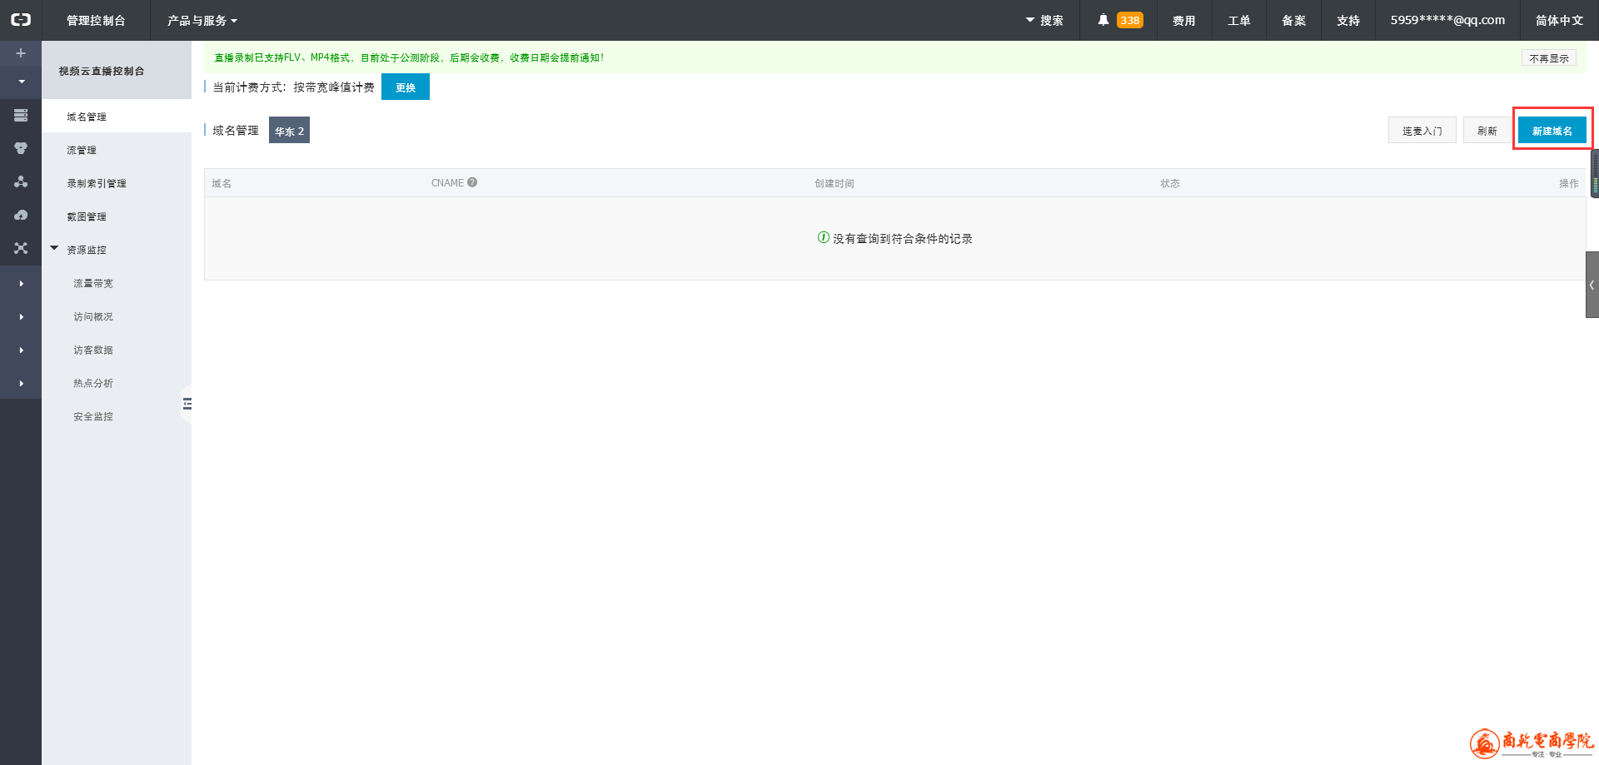The height and width of the screenshot is (765, 1599).
Task: Click the 创建时间 column header
Action: (834, 183)
